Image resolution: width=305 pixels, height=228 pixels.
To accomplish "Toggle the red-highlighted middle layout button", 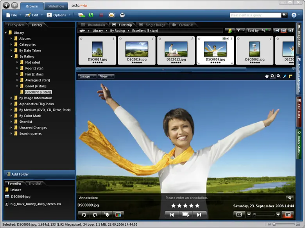I will 283,31.
